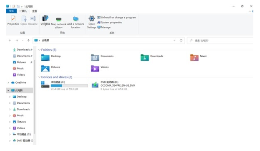Click Uninstall or change a program

click(x=117, y=18)
